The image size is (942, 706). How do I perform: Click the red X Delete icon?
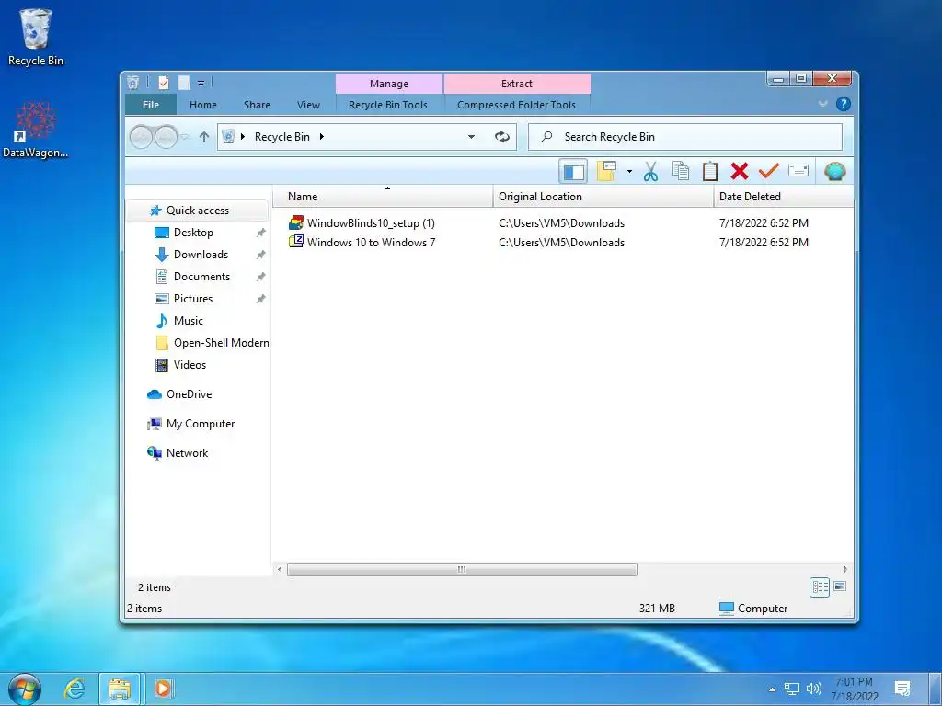pyautogui.click(x=740, y=172)
